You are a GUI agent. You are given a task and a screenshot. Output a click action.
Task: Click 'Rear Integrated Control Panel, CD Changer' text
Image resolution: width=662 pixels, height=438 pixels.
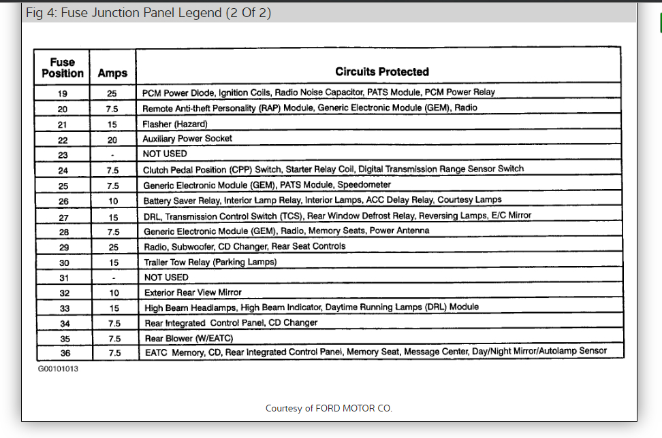pos(231,323)
